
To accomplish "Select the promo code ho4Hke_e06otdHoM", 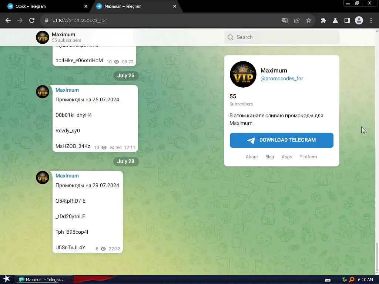I will click(79, 60).
